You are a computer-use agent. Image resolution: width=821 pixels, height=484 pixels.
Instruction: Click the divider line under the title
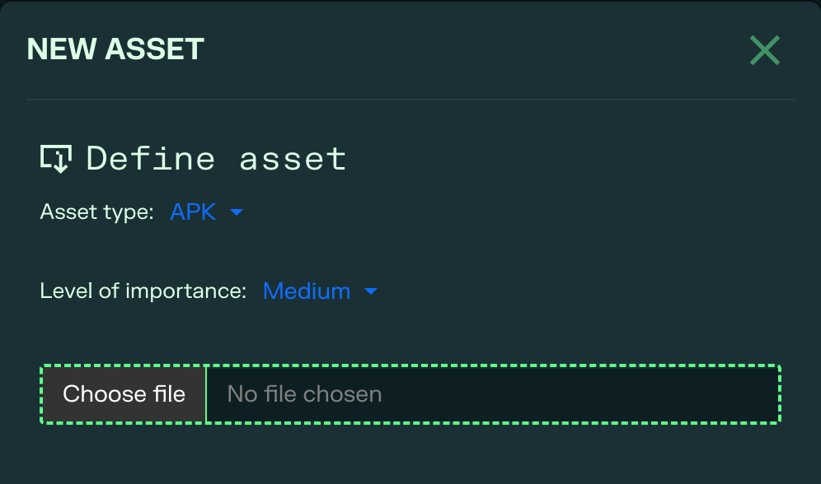pyautogui.click(x=410, y=100)
